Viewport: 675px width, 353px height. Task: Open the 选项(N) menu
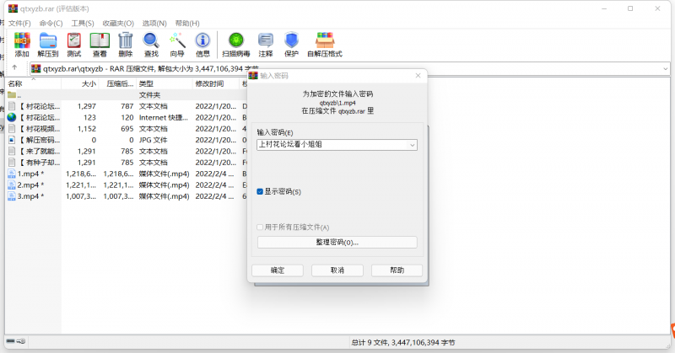tap(154, 23)
